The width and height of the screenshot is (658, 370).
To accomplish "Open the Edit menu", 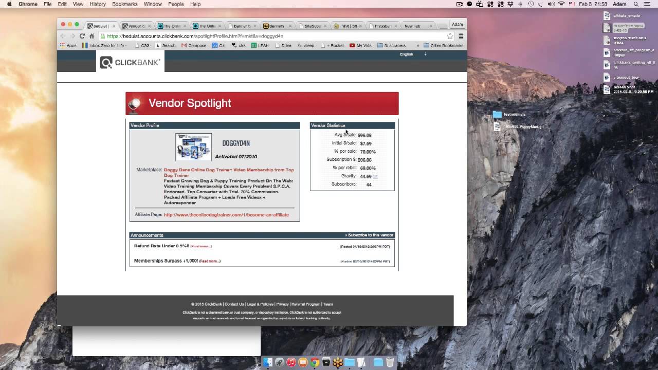I will pyautogui.click(x=62, y=4).
